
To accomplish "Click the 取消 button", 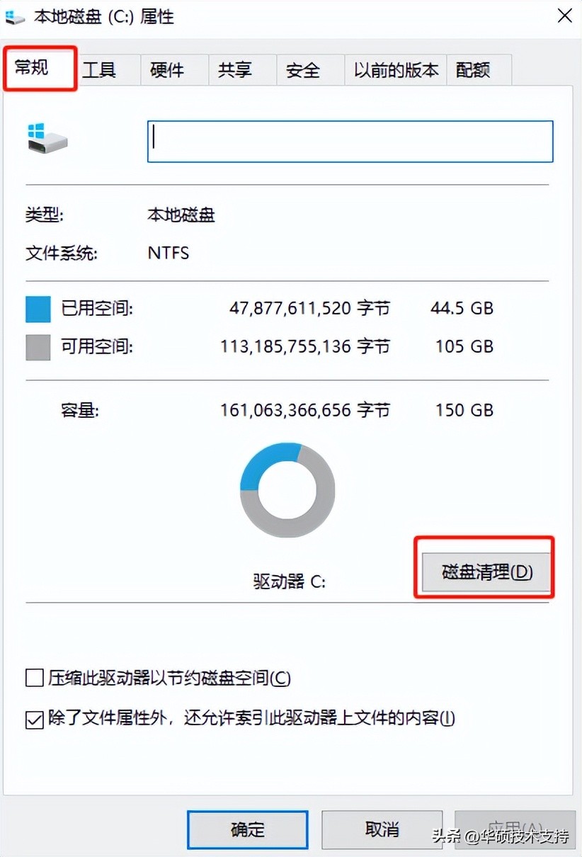I will [382, 829].
